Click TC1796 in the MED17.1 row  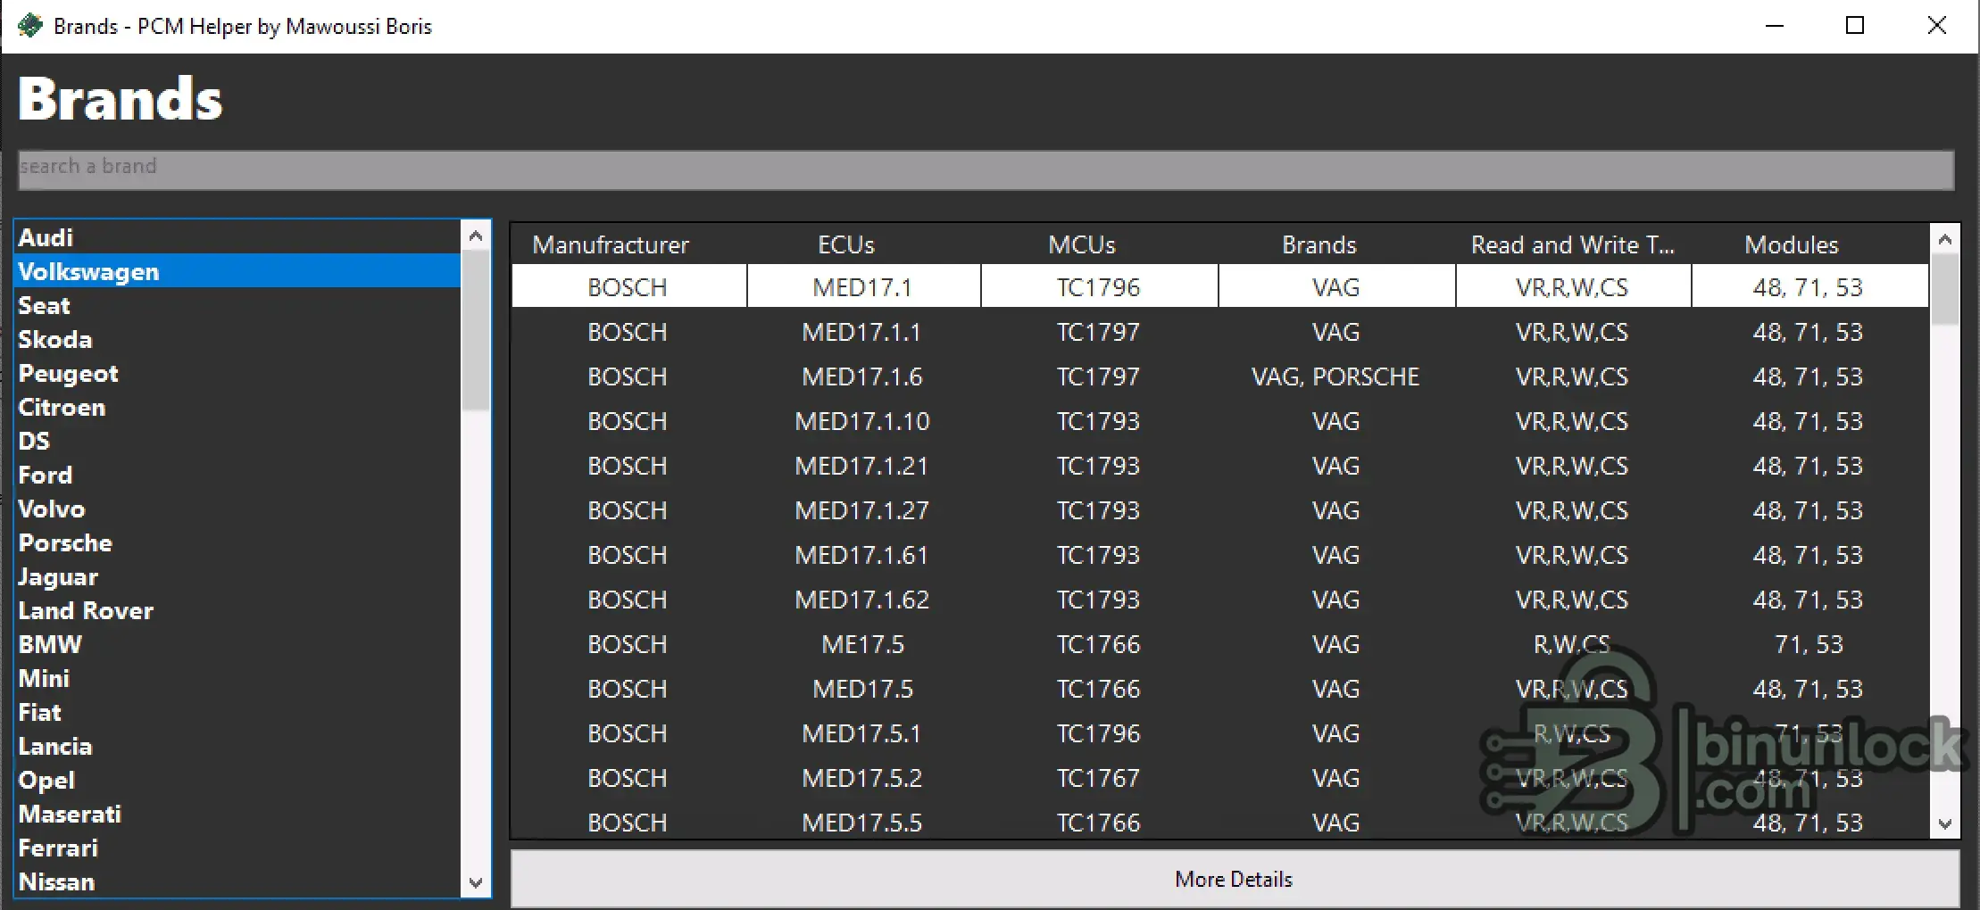click(1099, 287)
